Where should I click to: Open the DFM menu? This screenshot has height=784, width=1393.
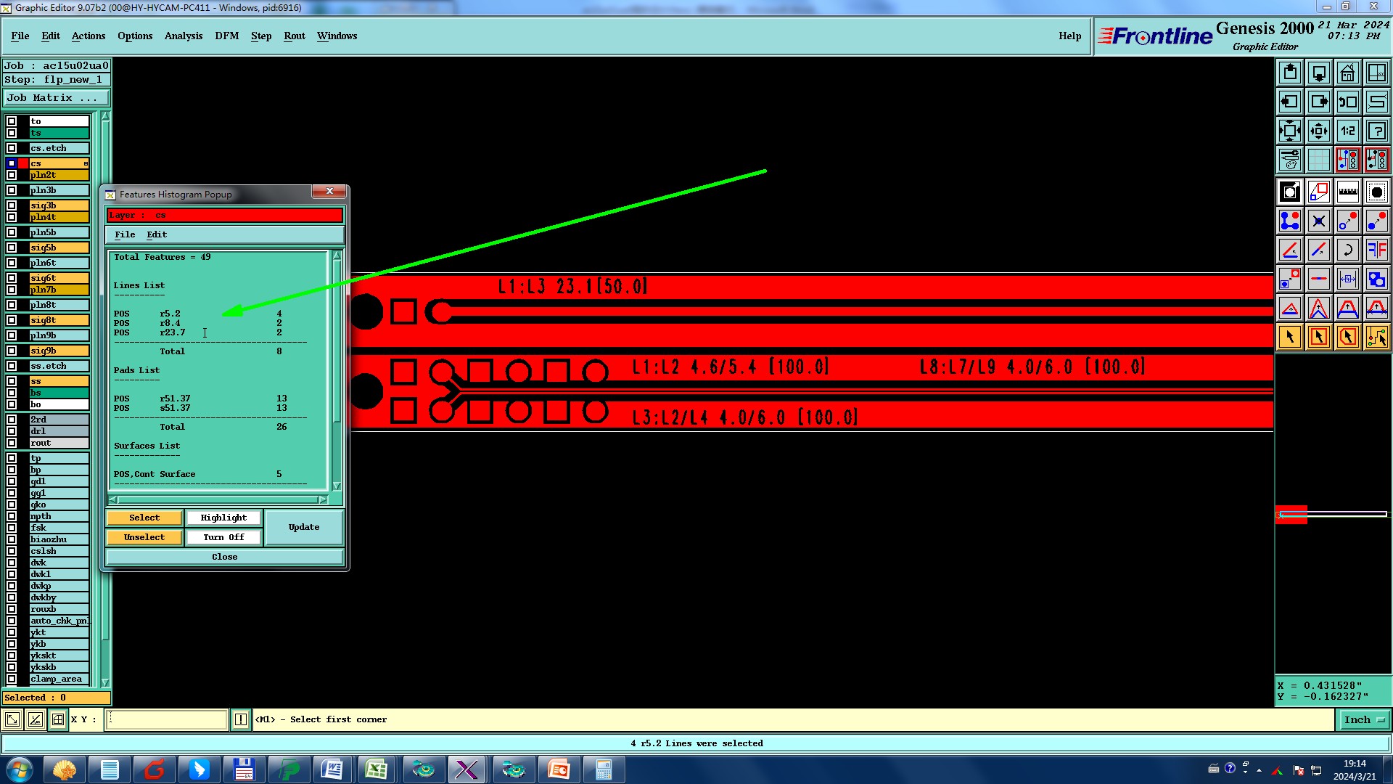(x=226, y=36)
